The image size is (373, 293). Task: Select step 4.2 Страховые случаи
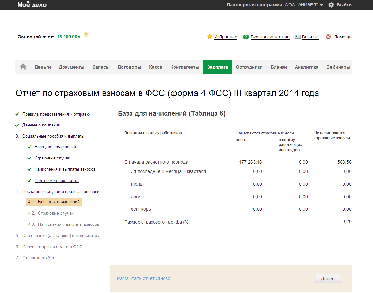(56, 213)
